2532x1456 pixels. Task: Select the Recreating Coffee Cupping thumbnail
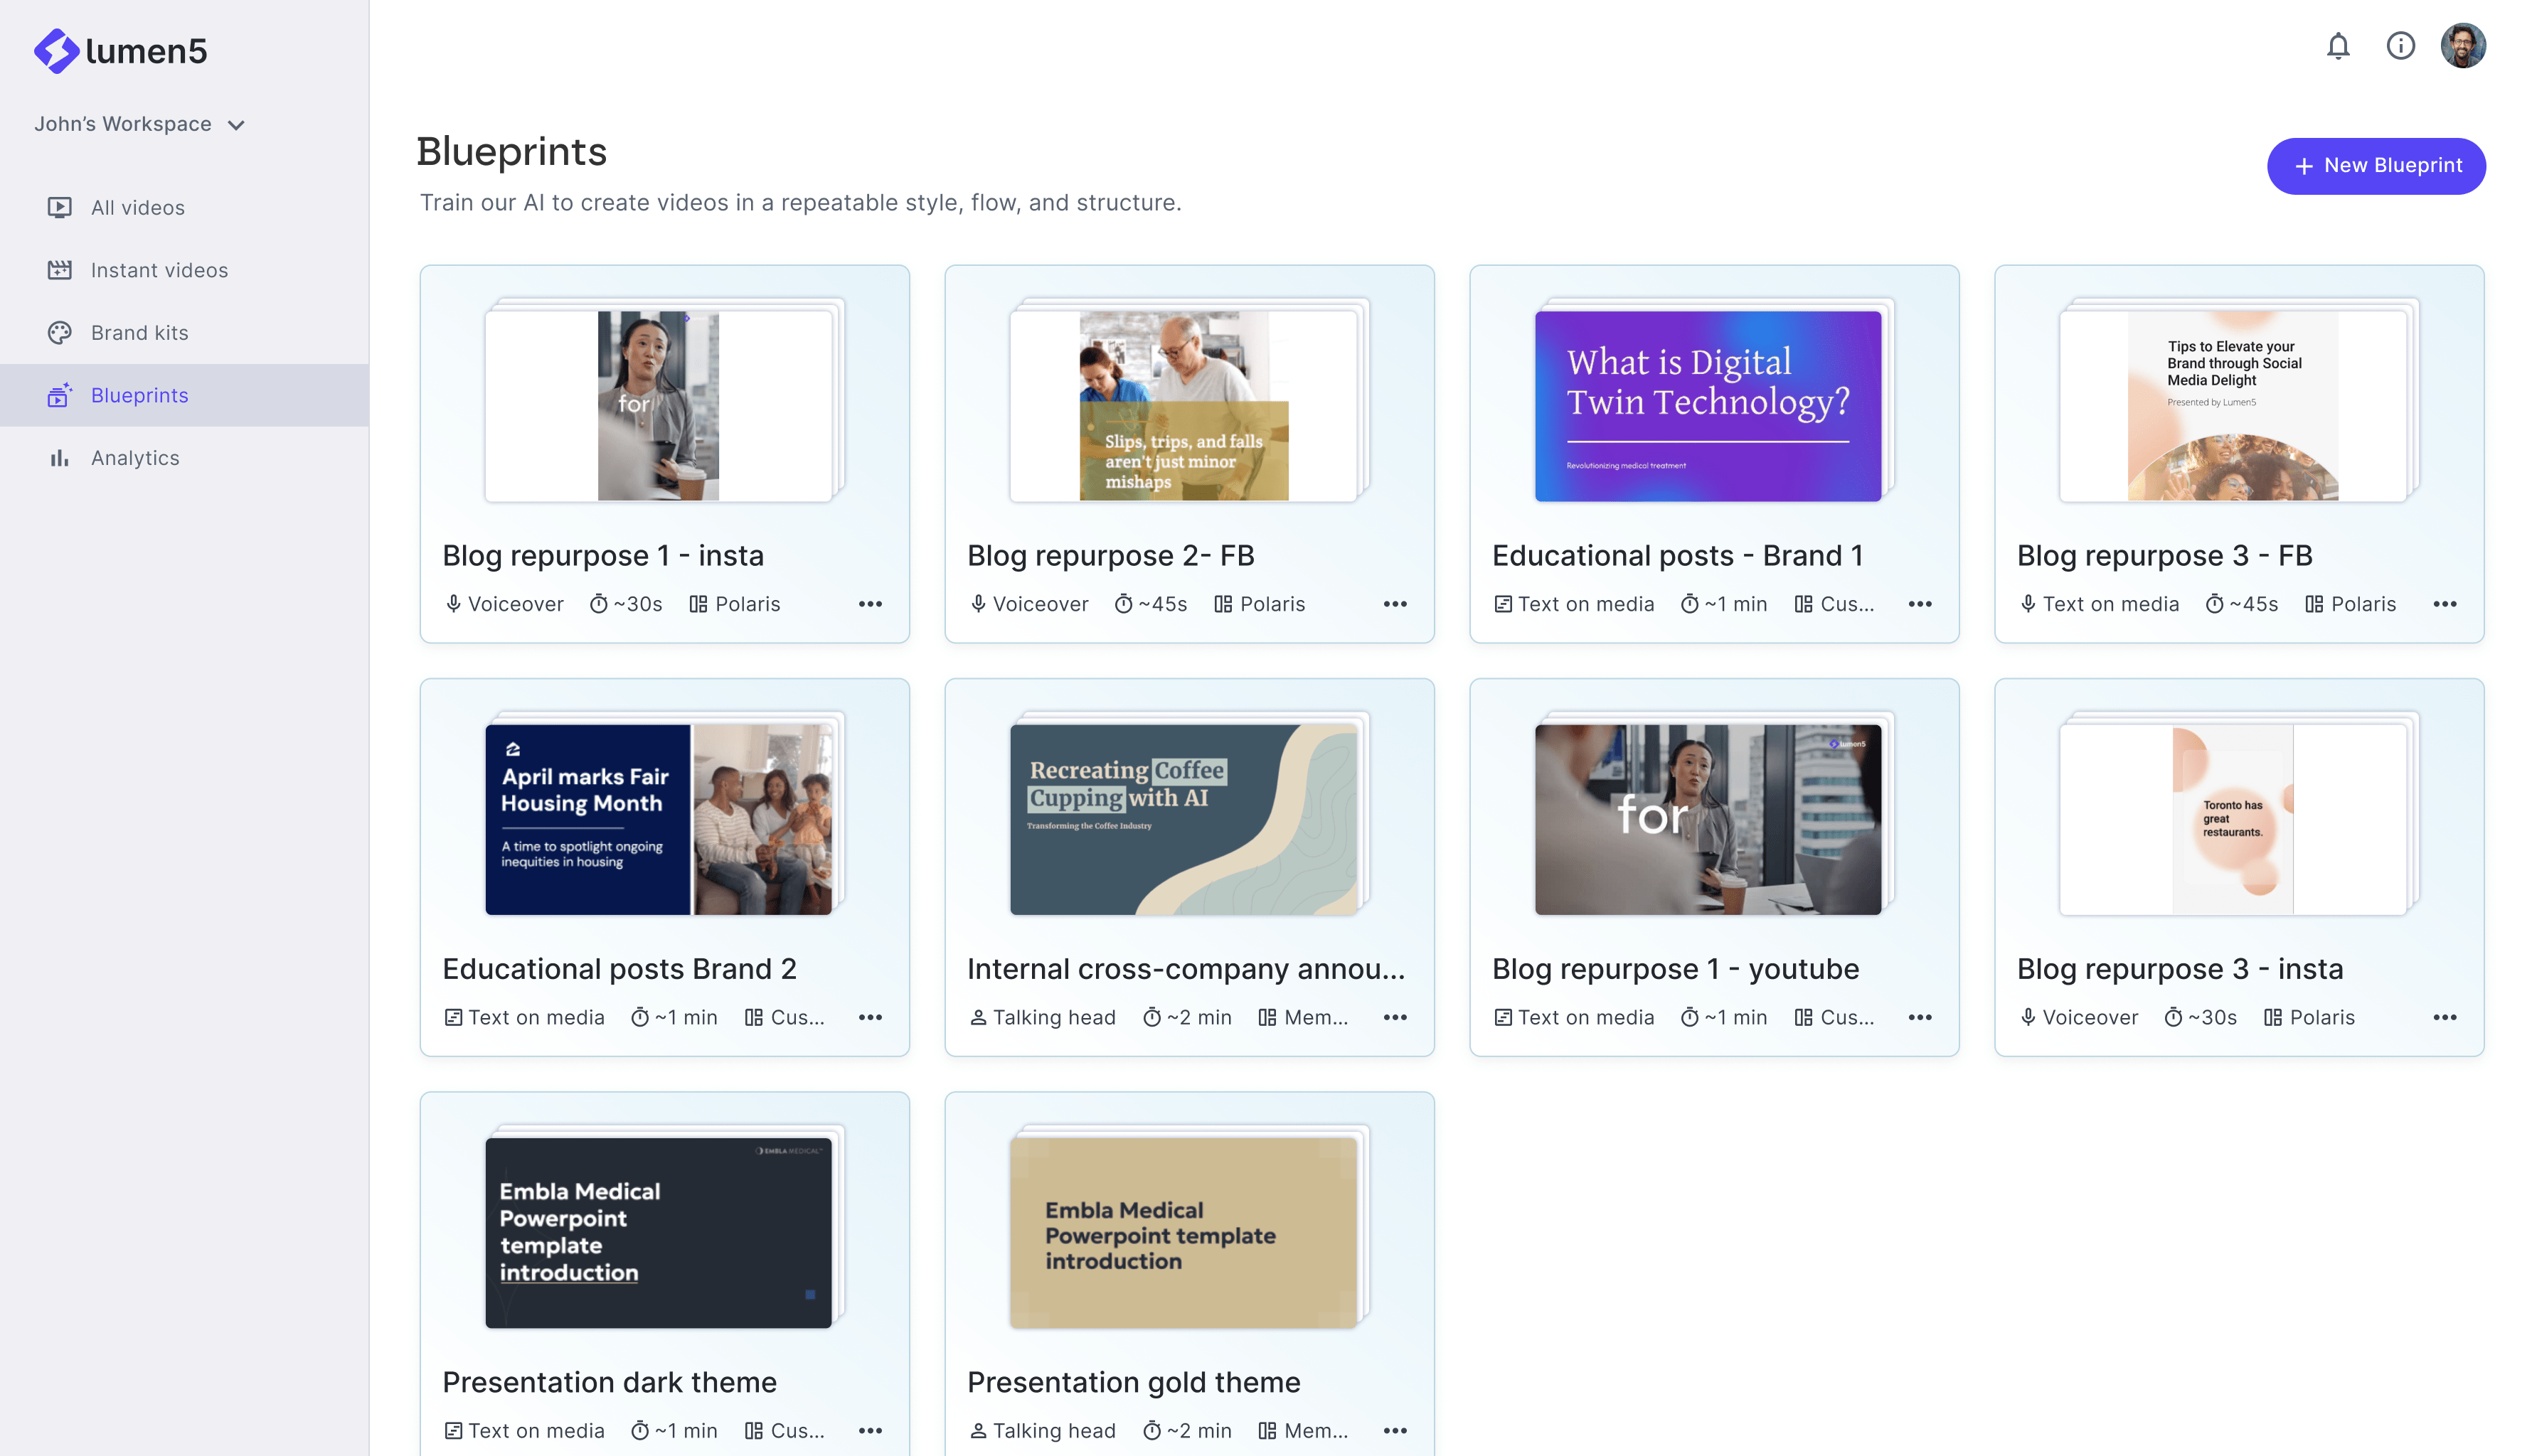1183,819
